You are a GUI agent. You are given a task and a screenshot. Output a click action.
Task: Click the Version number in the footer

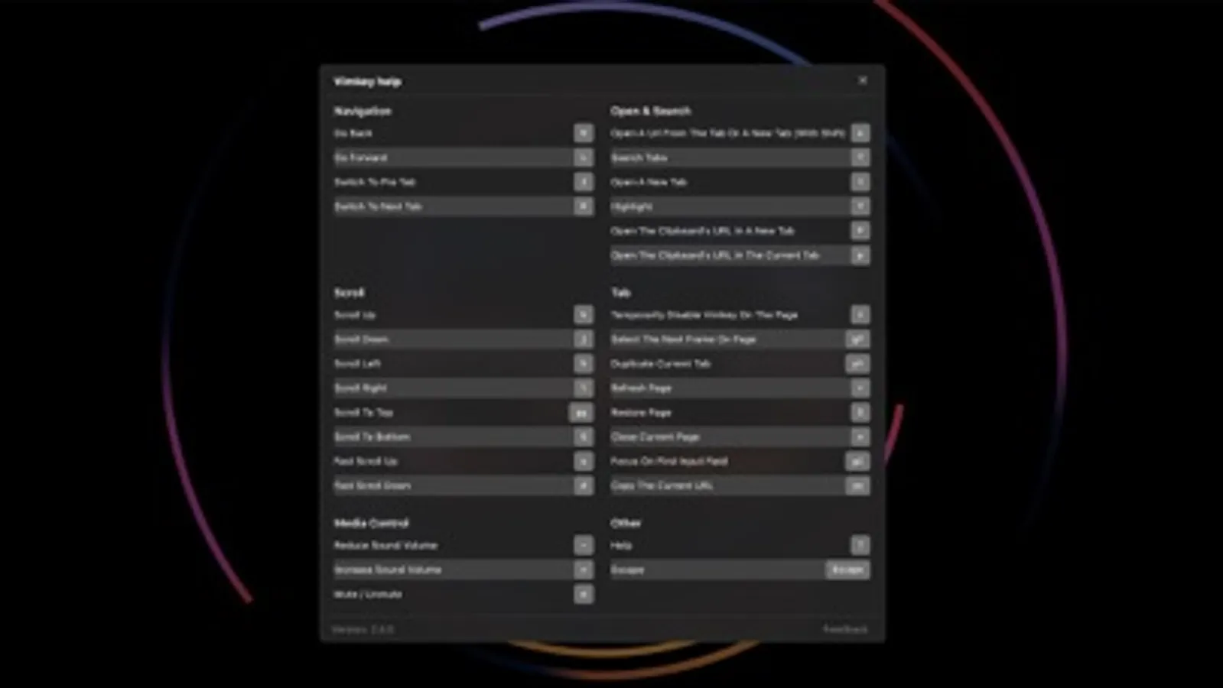click(x=363, y=630)
